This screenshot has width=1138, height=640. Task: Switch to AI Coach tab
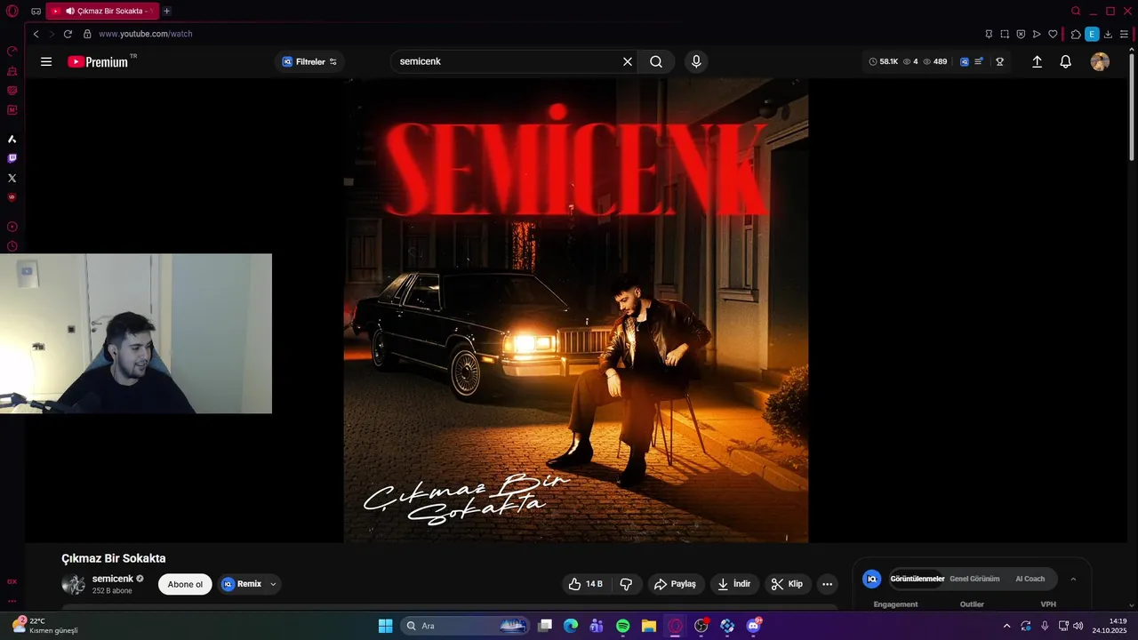1030,579
